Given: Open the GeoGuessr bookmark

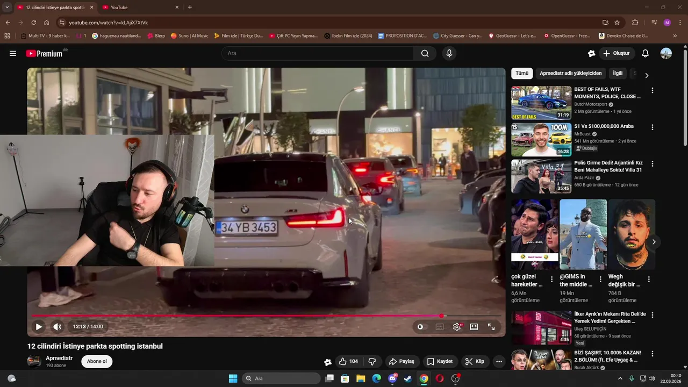Looking at the screenshot, I should (512, 36).
